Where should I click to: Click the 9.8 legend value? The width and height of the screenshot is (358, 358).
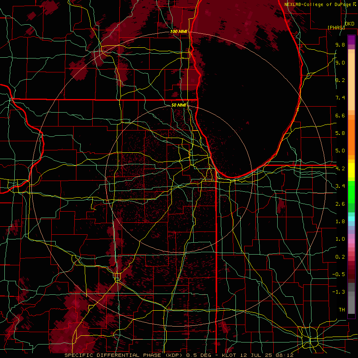tap(340, 45)
